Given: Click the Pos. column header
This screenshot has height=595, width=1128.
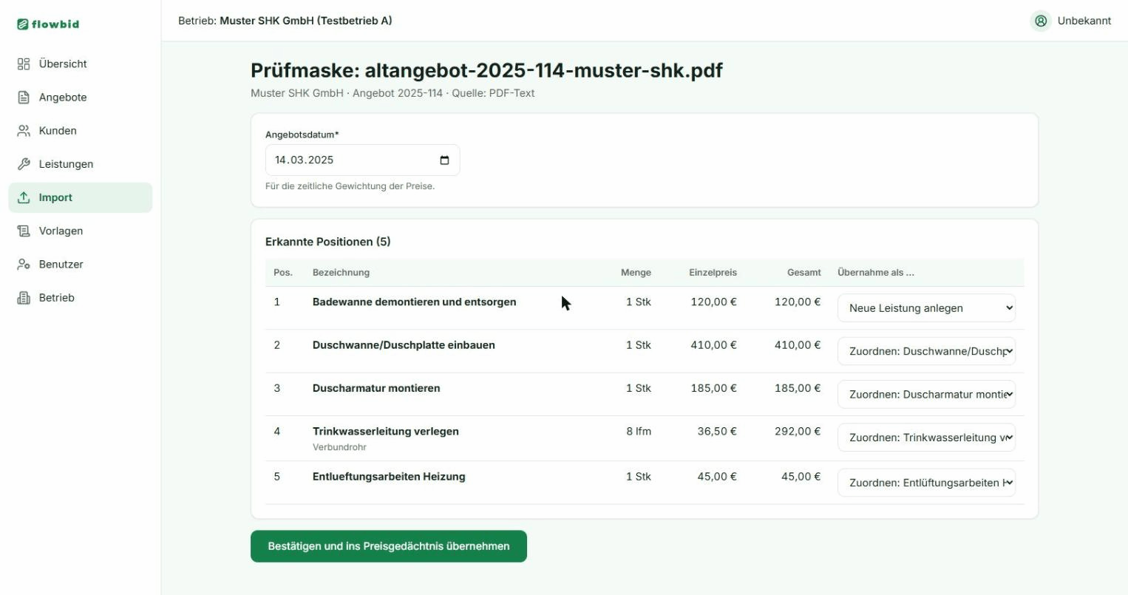Looking at the screenshot, I should [x=283, y=273].
